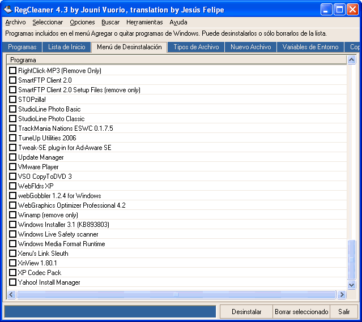Image resolution: width=362 pixels, height=322 pixels.
Task: Tick webGobbler 1.2.4 for Windows checkbox
Action: point(12,196)
